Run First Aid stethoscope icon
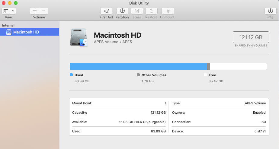 106,11
